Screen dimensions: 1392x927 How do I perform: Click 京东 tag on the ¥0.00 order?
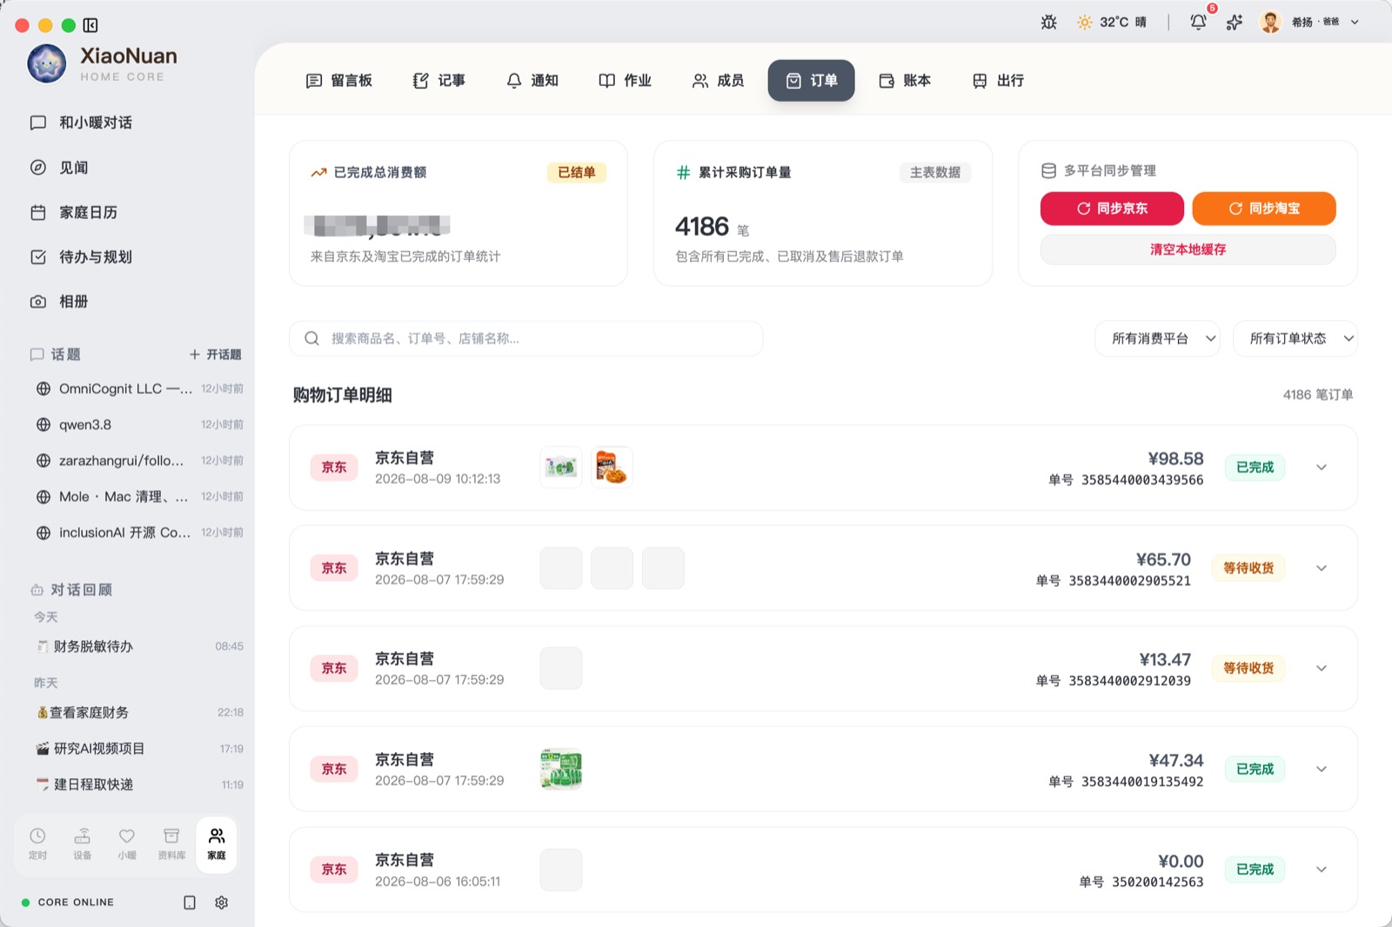[334, 870]
